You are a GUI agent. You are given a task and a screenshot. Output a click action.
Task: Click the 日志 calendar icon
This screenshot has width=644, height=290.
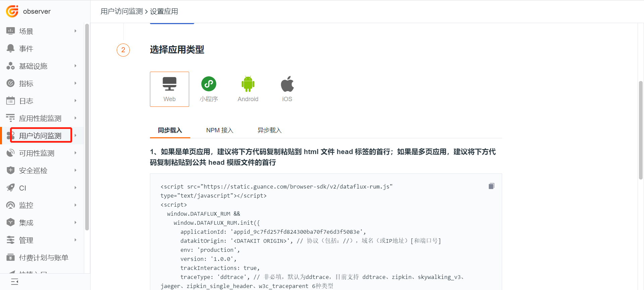tap(11, 101)
